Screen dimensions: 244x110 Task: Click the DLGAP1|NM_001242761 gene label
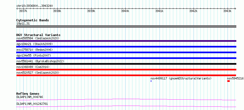tap(32, 104)
